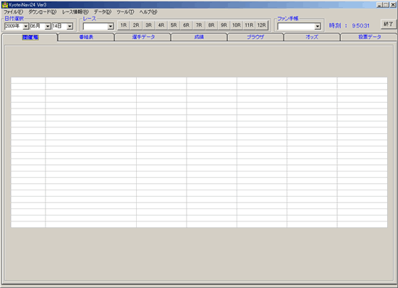Switch to the 選手データ tab
The width and height of the screenshot is (398, 288).
coord(143,37)
